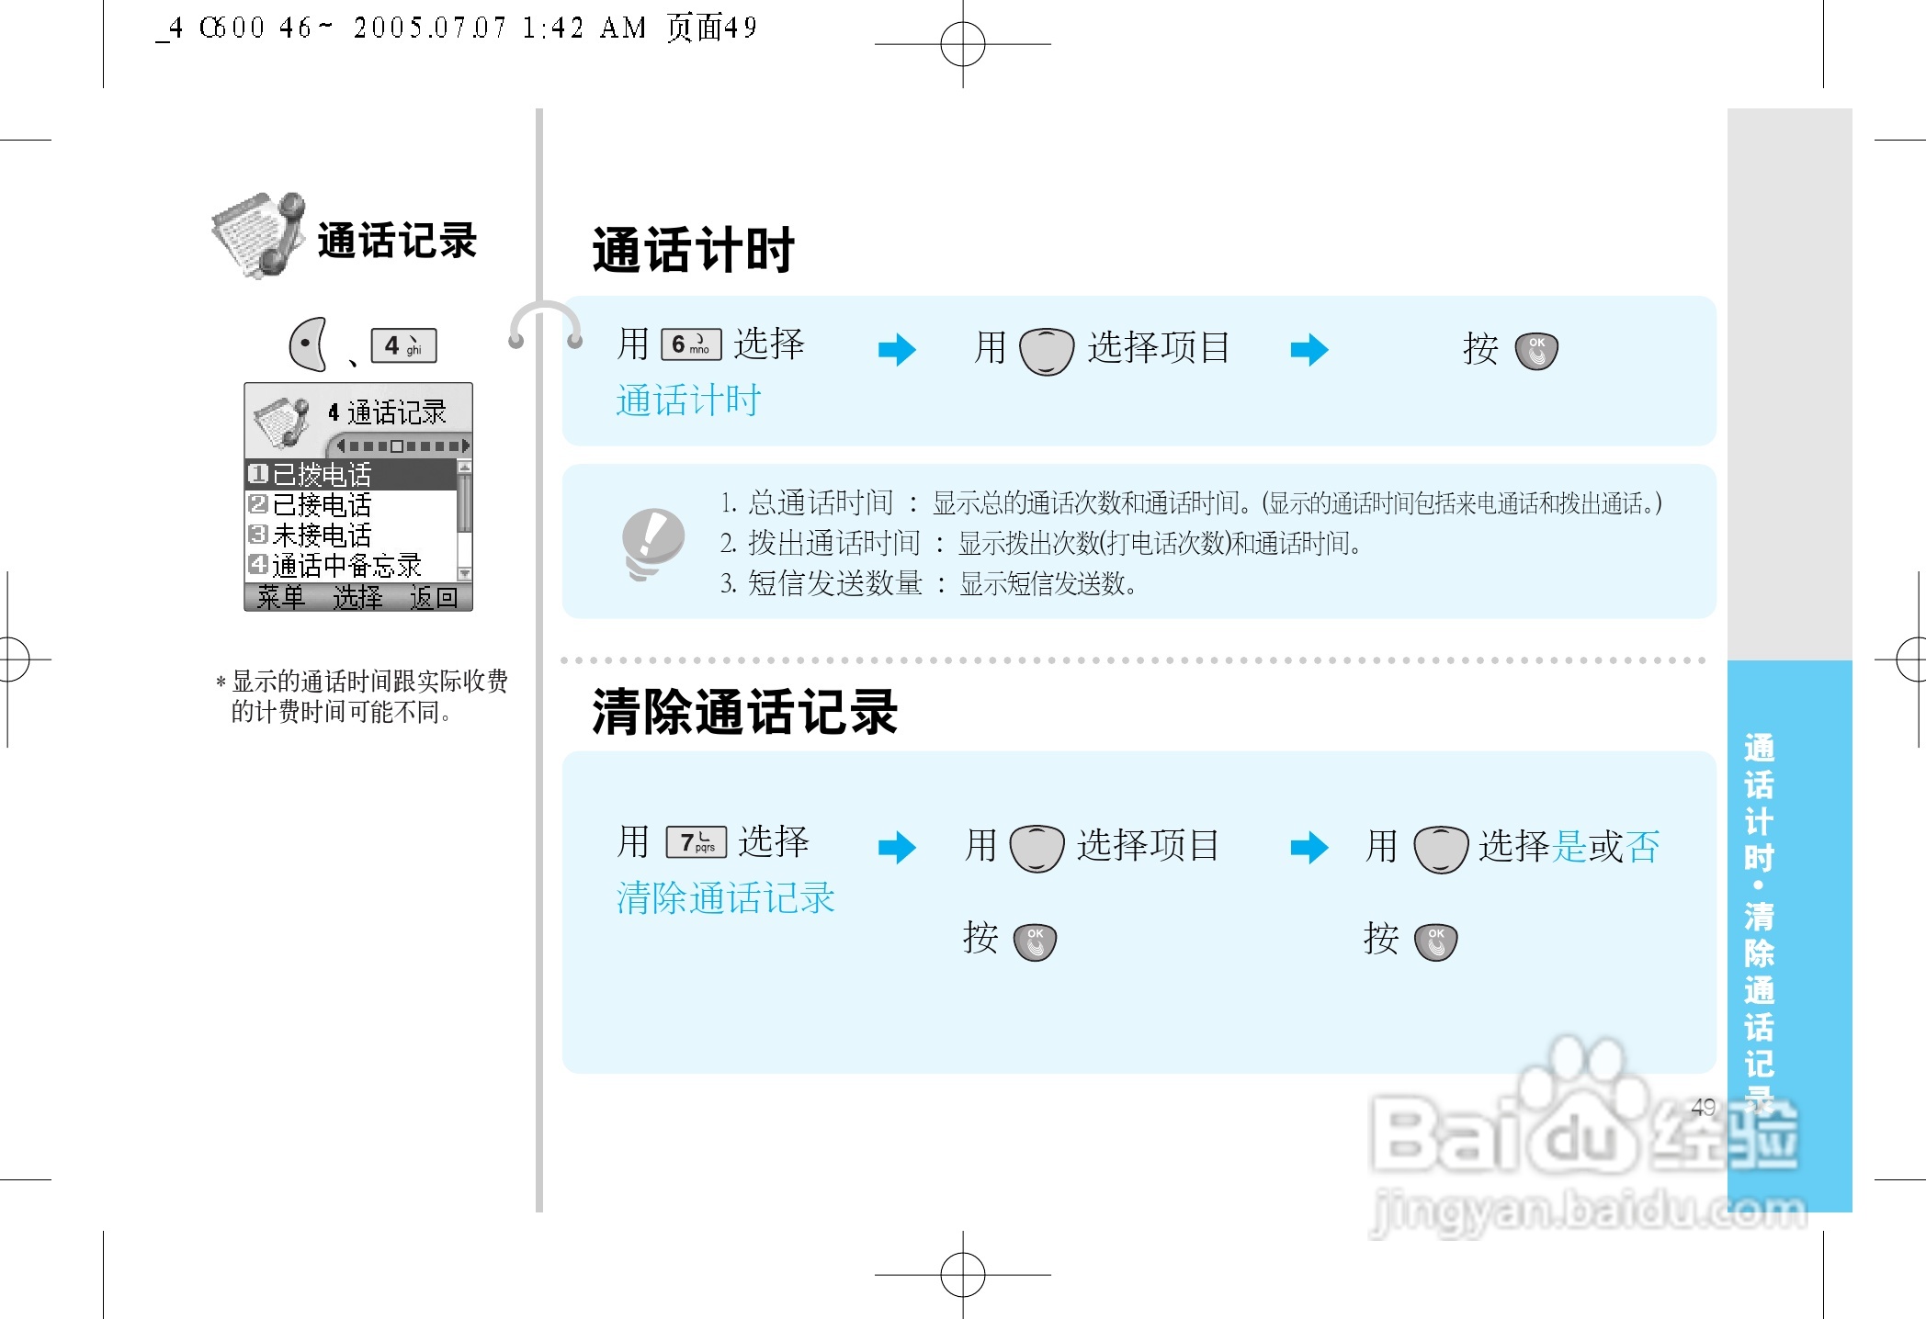
Task: Click the call log phone icon beside 通话记录 header
Action: [260, 235]
